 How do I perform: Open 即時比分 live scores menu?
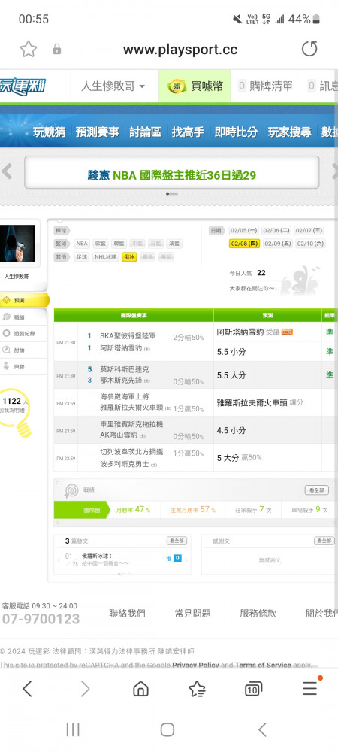[236, 132]
